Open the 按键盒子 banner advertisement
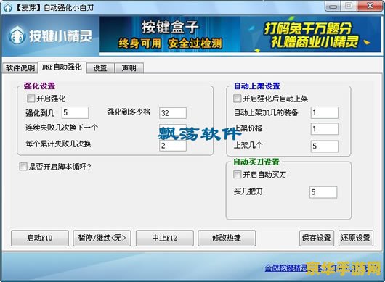This screenshot has width=385, height=282. point(170,35)
